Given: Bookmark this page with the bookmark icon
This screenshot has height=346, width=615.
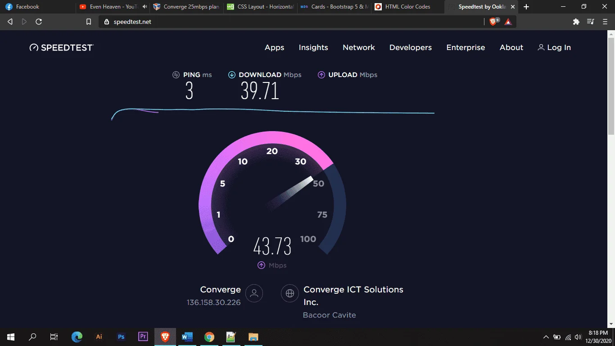Looking at the screenshot, I should click(89, 22).
